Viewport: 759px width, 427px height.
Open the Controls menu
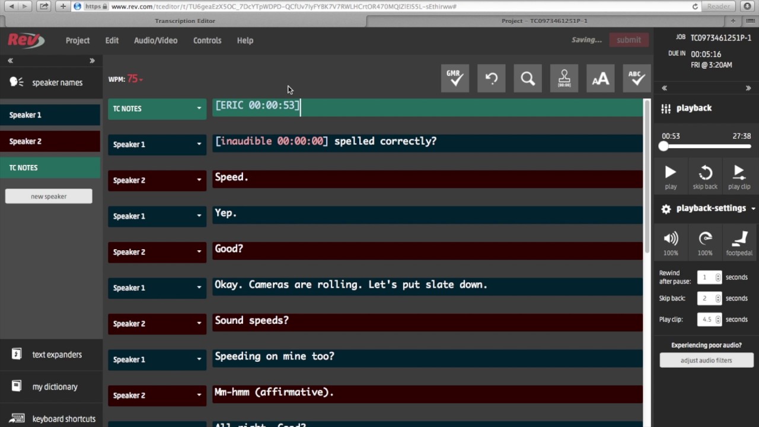pos(207,40)
